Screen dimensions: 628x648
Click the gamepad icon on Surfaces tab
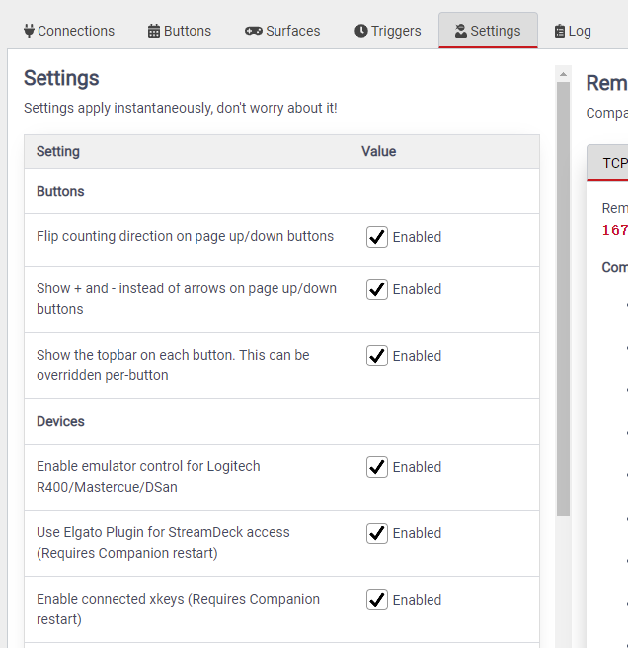pos(254,31)
